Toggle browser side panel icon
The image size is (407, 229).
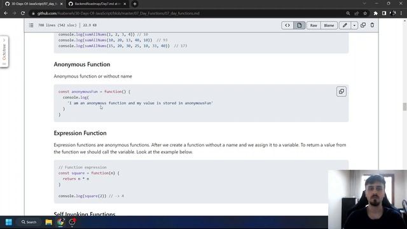(384, 13)
